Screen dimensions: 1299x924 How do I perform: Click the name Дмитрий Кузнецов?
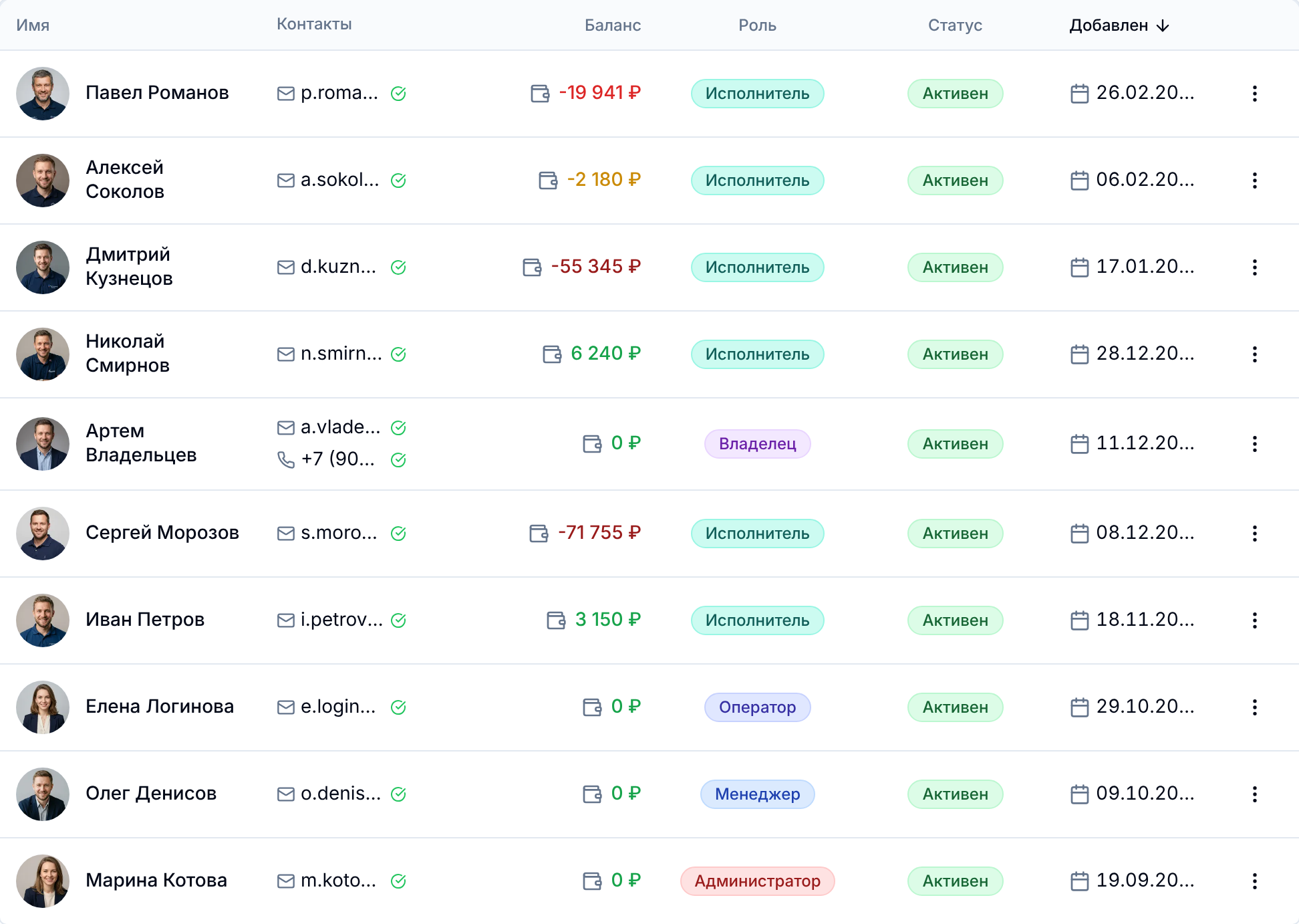(129, 266)
